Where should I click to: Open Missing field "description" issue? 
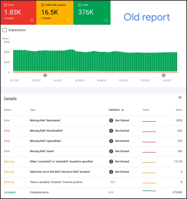point(93,121)
